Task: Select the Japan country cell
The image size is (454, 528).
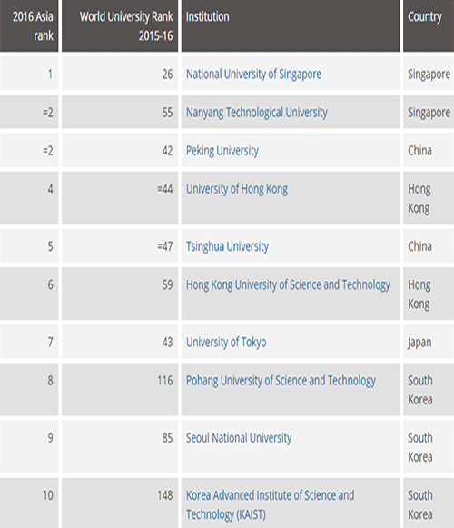Action: click(429, 342)
